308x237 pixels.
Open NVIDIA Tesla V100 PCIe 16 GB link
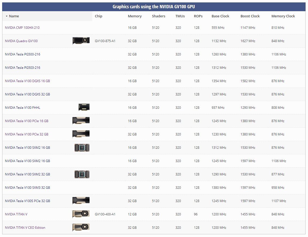(26, 121)
